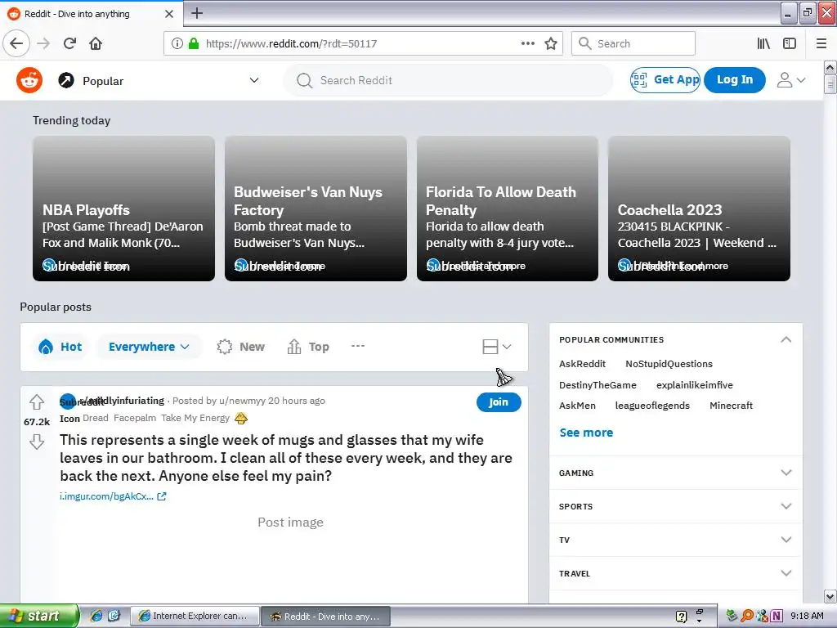Click the Take My Energy award icon
This screenshot has width=837, height=628.
click(241, 418)
